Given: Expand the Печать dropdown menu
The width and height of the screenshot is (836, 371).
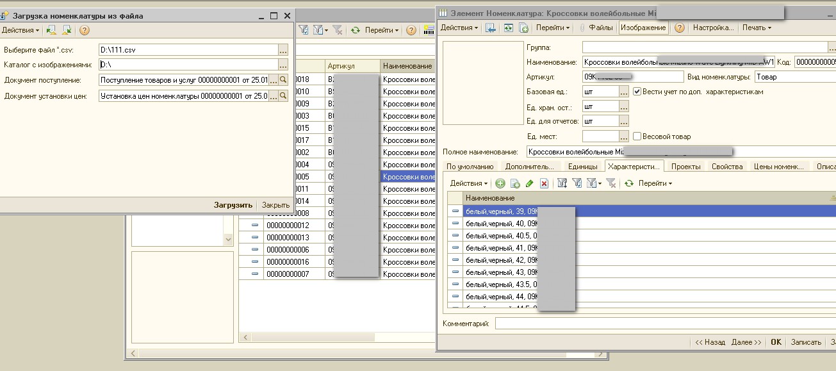Looking at the screenshot, I should click(x=757, y=28).
